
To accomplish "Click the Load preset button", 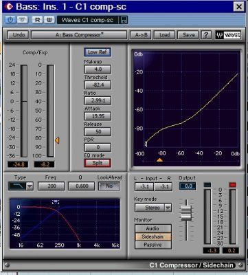I will tap(165, 35).
